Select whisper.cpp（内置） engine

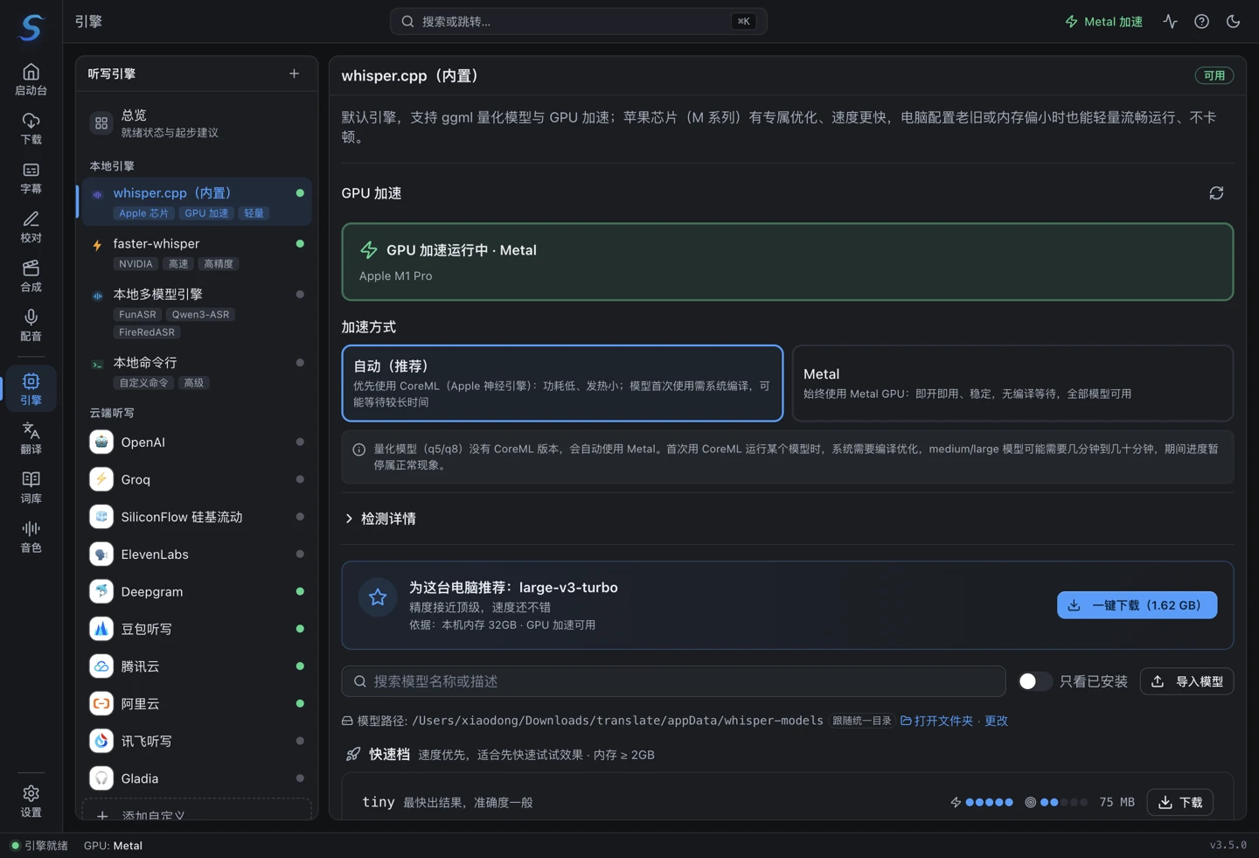[198, 202]
